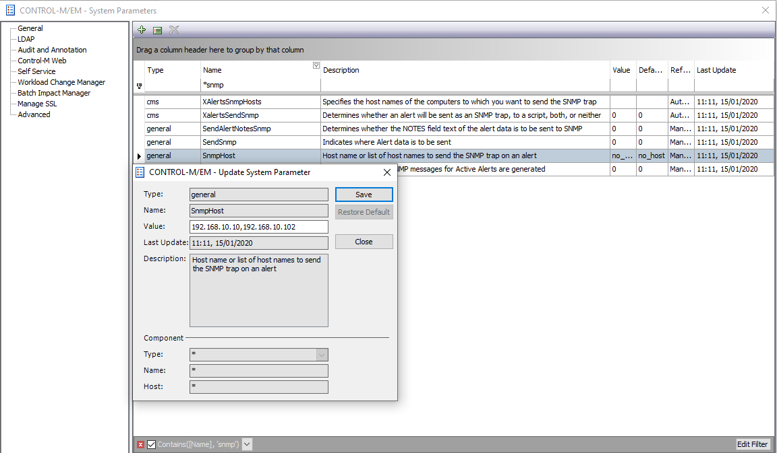The height and width of the screenshot is (453, 777).
Task: Click the Name field showing SnmpHost
Action: coord(259,211)
